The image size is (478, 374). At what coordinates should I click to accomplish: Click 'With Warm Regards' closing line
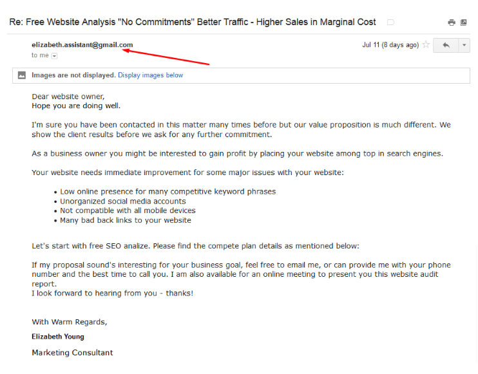pyautogui.click(x=70, y=322)
